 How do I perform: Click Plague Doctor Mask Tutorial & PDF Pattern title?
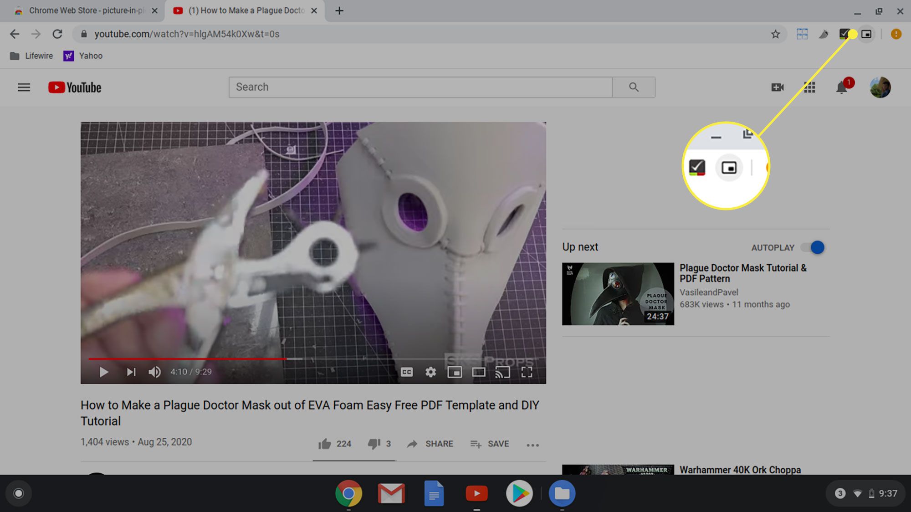[743, 273]
